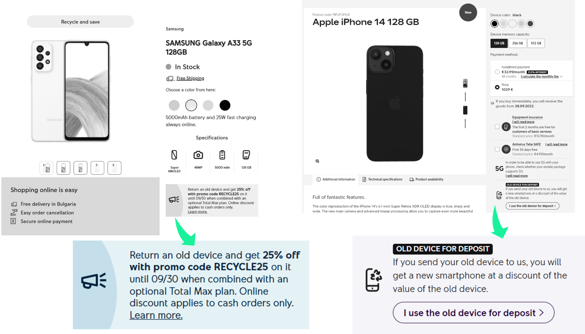Click the 48MP camera specification icon

click(x=198, y=155)
